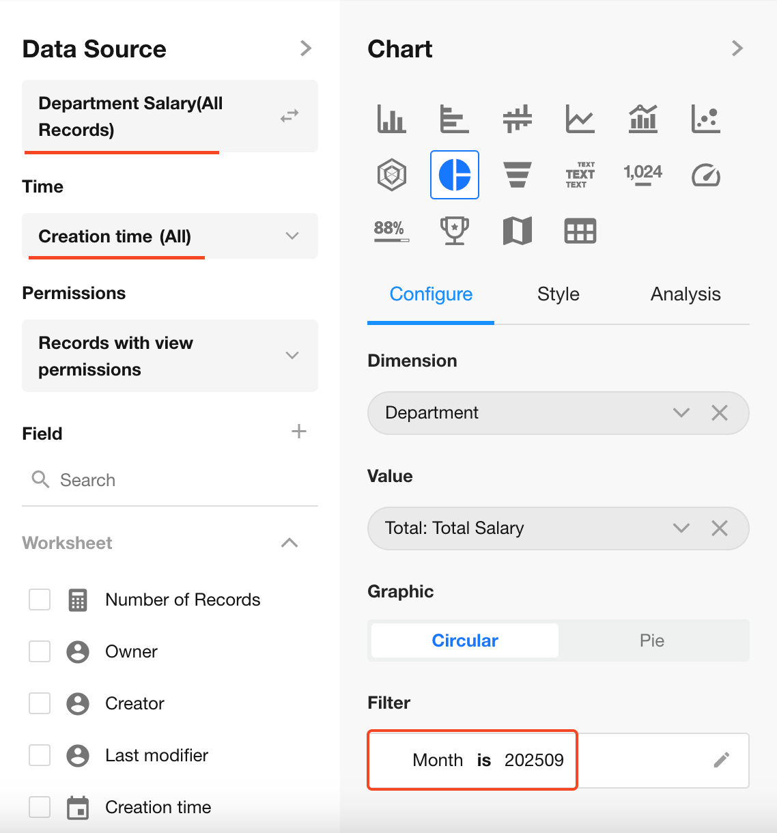Pick the line chart type icon

580,119
